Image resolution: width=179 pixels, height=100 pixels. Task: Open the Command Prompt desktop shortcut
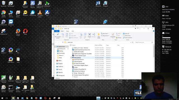point(11,89)
